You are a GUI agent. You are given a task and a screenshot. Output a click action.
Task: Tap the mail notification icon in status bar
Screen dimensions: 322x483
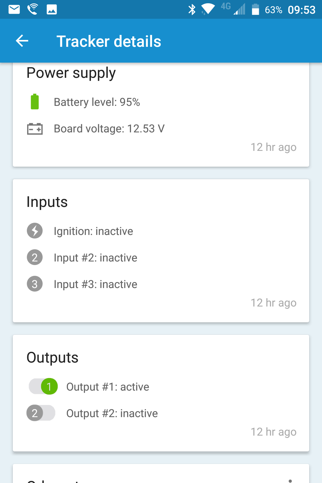[x=14, y=10]
